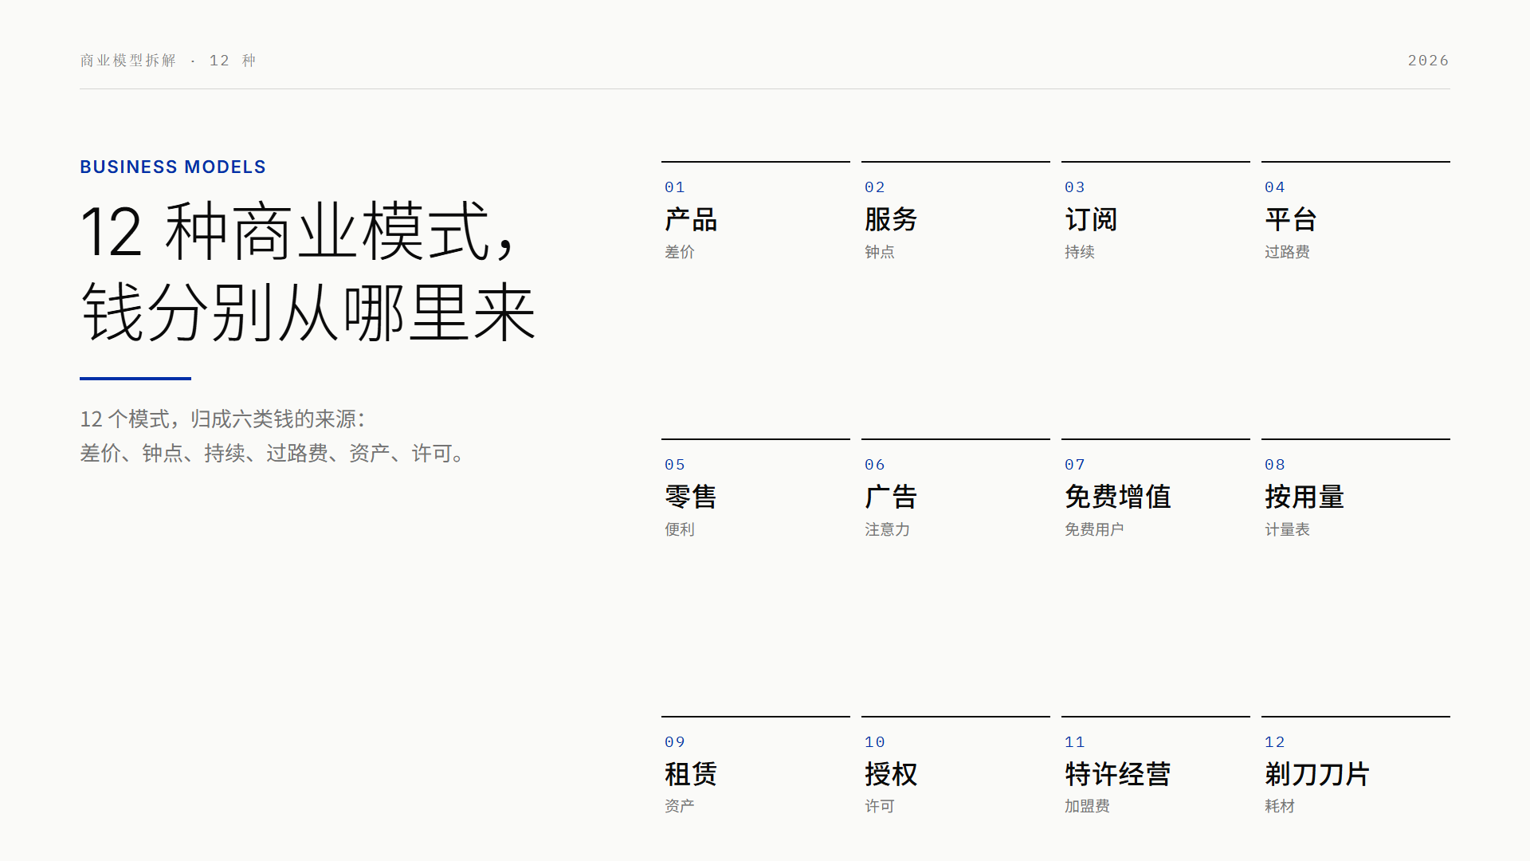Screen dimensions: 1530x861
Task: Click the title line '钱分别从哪里来'
Action: 308,312
